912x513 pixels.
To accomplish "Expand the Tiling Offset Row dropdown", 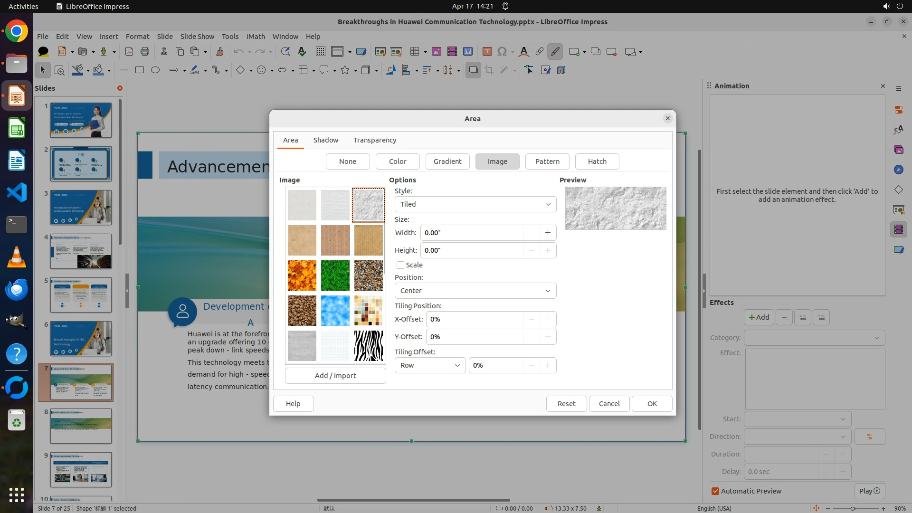I will pos(429,365).
